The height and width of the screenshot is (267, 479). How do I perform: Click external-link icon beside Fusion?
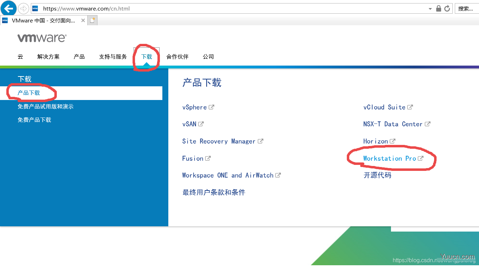coord(208,158)
